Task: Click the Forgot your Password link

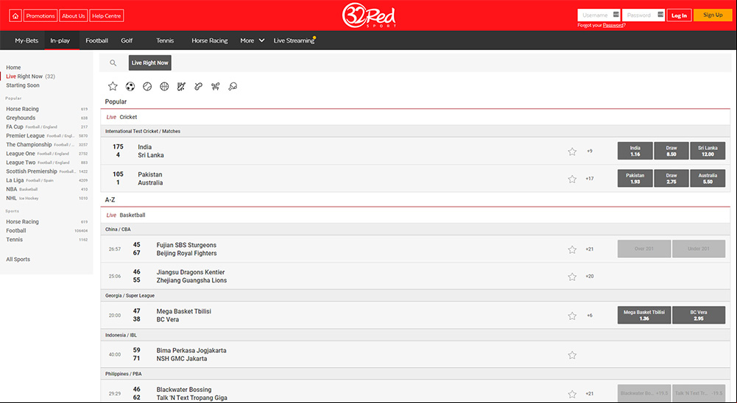Action: tap(602, 25)
